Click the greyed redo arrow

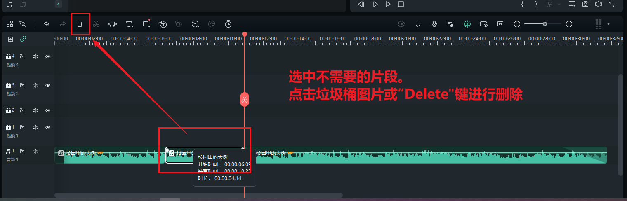point(63,24)
